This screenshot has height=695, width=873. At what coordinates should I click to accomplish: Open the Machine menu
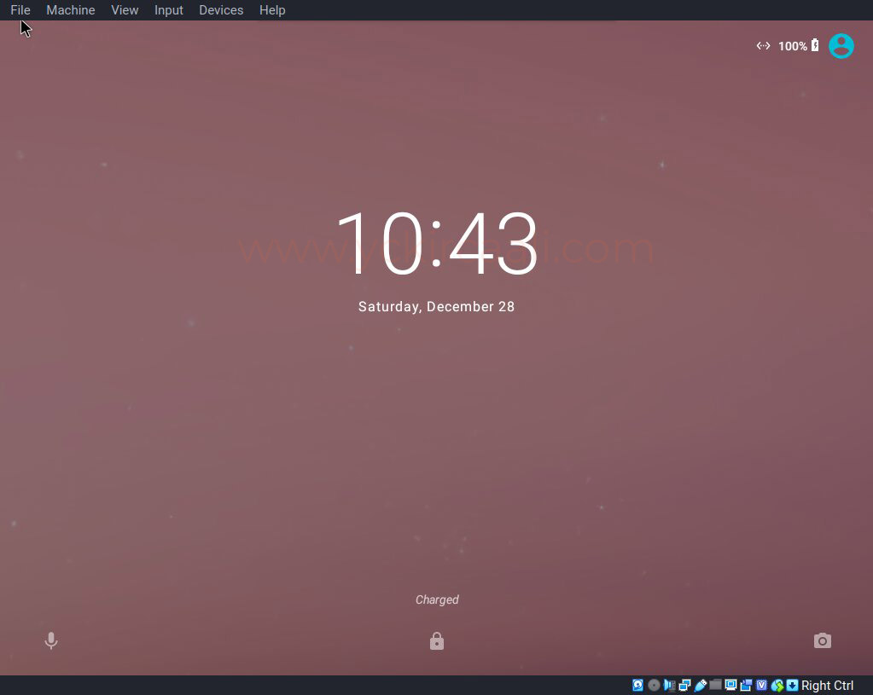point(71,10)
